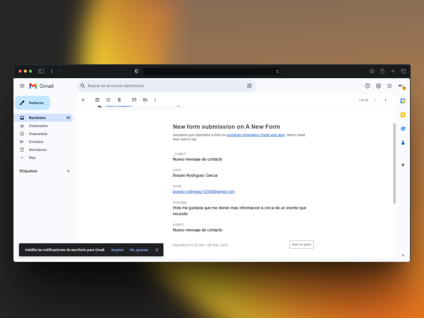
Task: Open Google Contacts side panel
Action: [x=403, y=143]
